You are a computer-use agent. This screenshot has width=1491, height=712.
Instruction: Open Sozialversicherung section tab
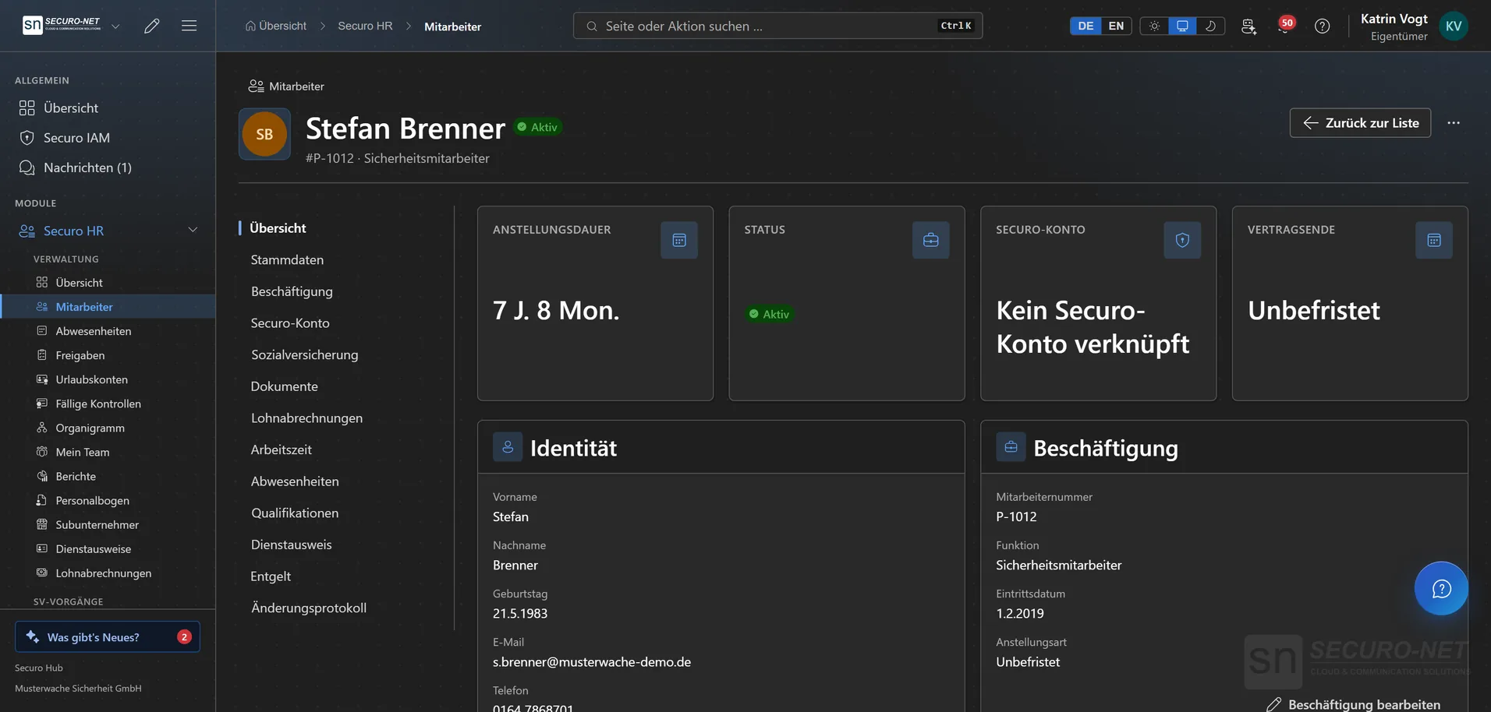coord(305,354)
